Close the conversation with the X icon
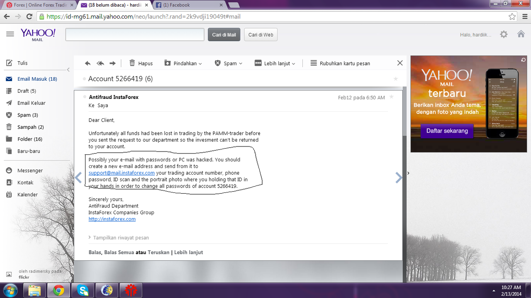 coord(400,63)
